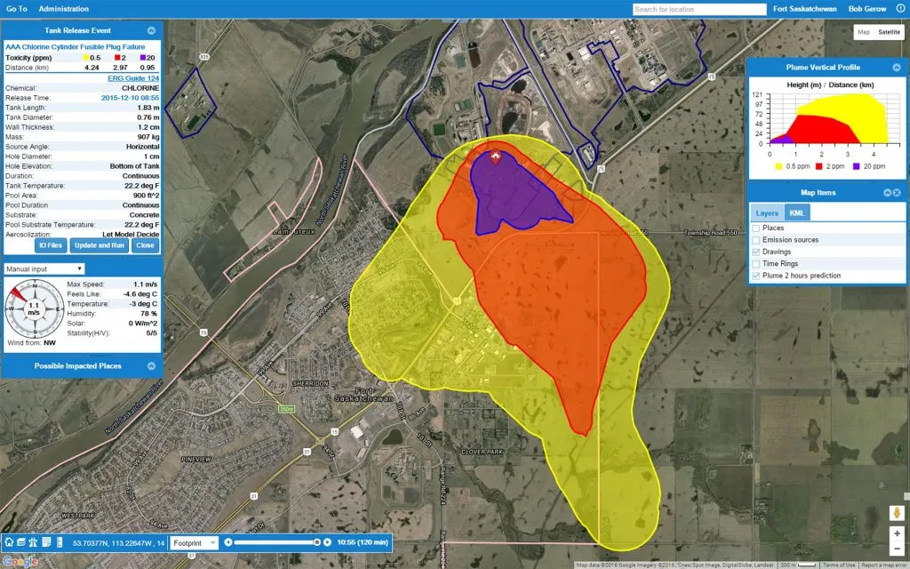910x569 pixels.
Task: Click the home icon in bottom toolbar
Action: pyautogui.click(x=9, y=542)
